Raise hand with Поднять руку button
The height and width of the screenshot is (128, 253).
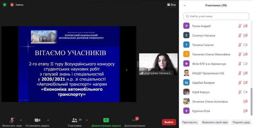tap(241, 122)
